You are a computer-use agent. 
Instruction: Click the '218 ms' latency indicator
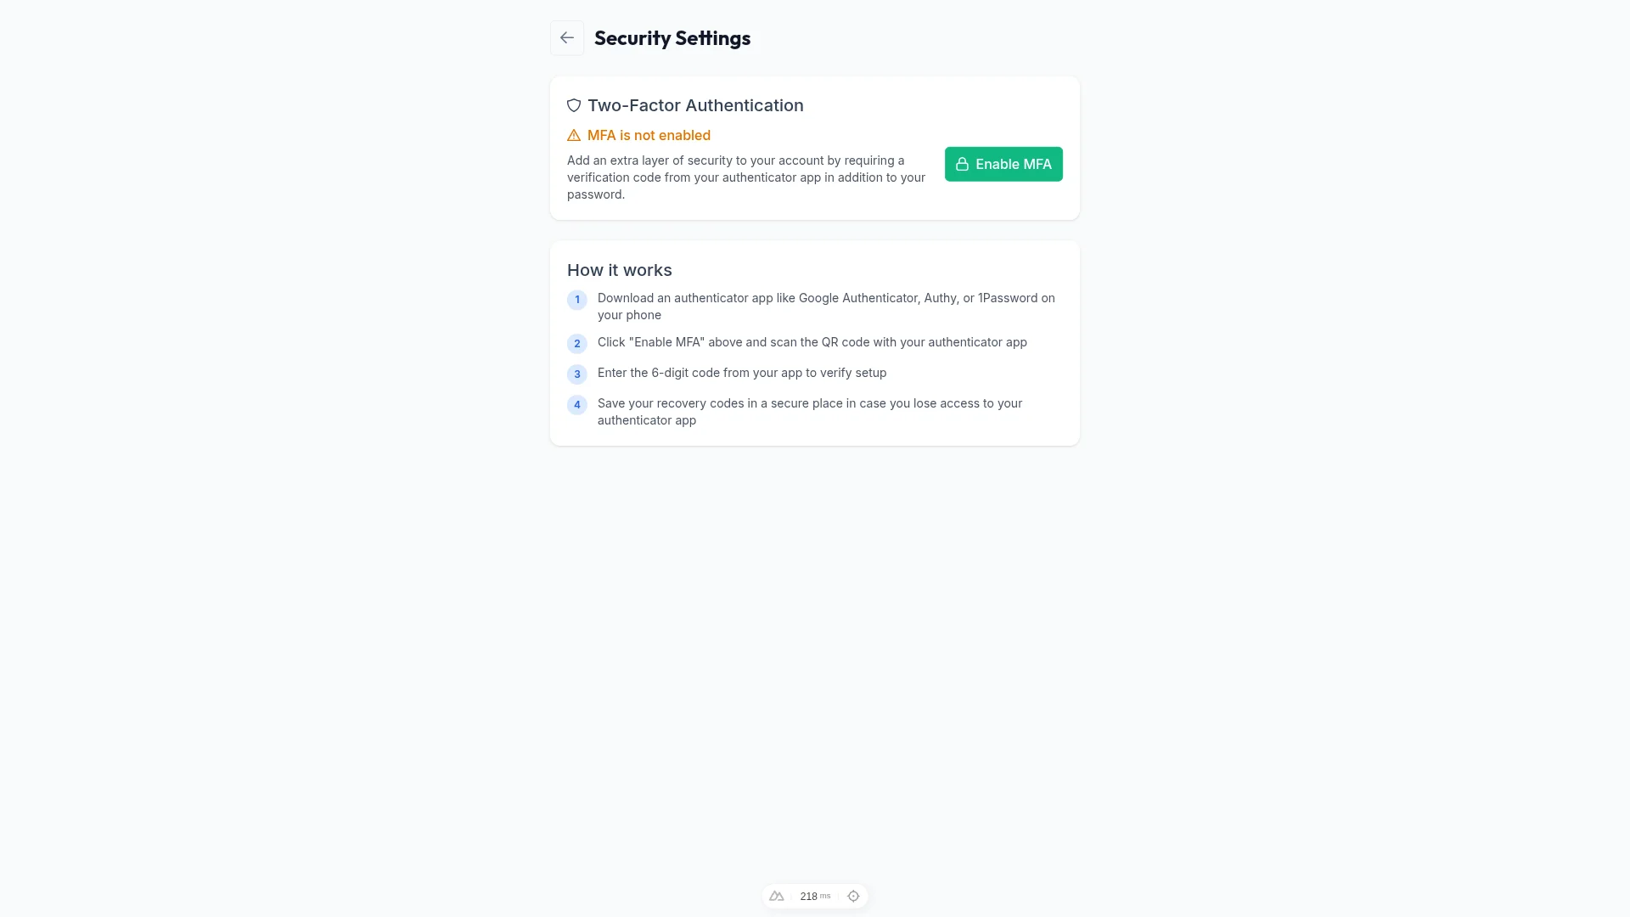pyautogui.click(x=813, y=896)
